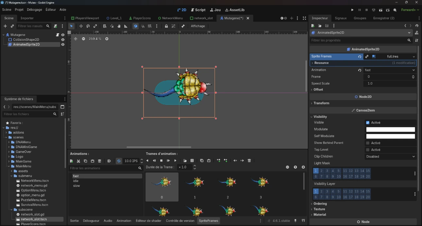Viewport: 422px width, 226px height.
Task: Run the project with play button
Action: [352, 10]
